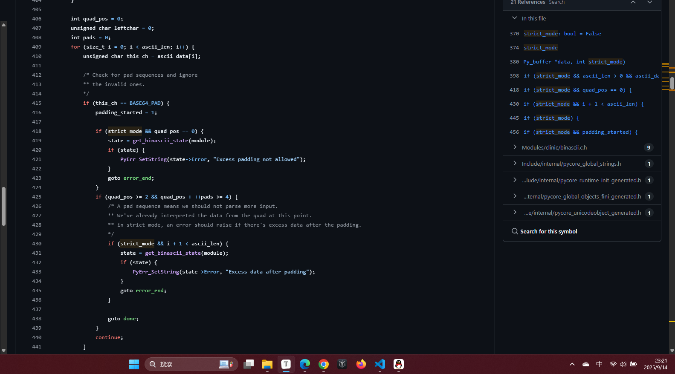The image size is (675, 374).
Task: Open File Explorer from taskbar
Action: point(267,364)
